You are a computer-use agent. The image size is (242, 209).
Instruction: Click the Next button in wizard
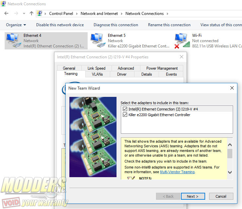point(193,196)
